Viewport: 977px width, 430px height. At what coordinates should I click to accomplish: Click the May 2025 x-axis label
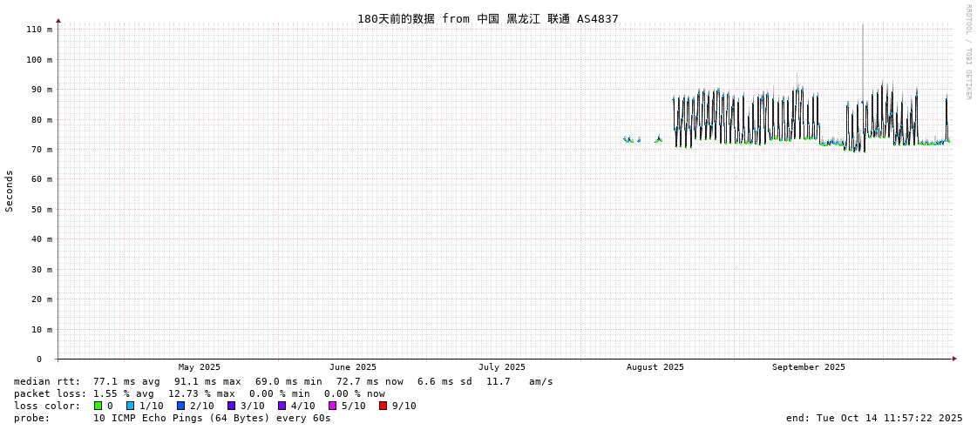(x=200, y=367)
